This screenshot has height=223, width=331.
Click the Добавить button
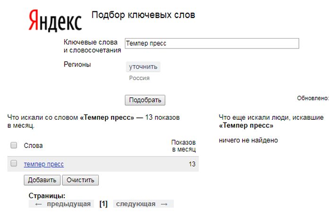pos(42,180)
